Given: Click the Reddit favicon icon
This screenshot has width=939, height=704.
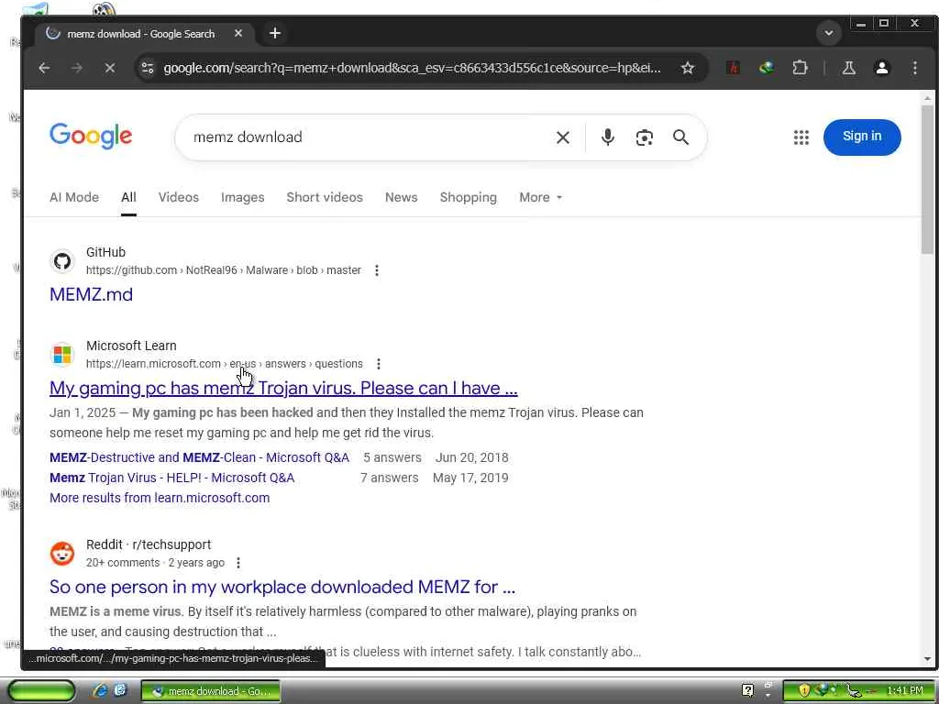Looking at the screenshot, I should pyautogui.click(x=62, y=554).
